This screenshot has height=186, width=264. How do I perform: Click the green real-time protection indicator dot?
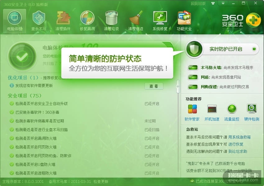click(254, 49)
